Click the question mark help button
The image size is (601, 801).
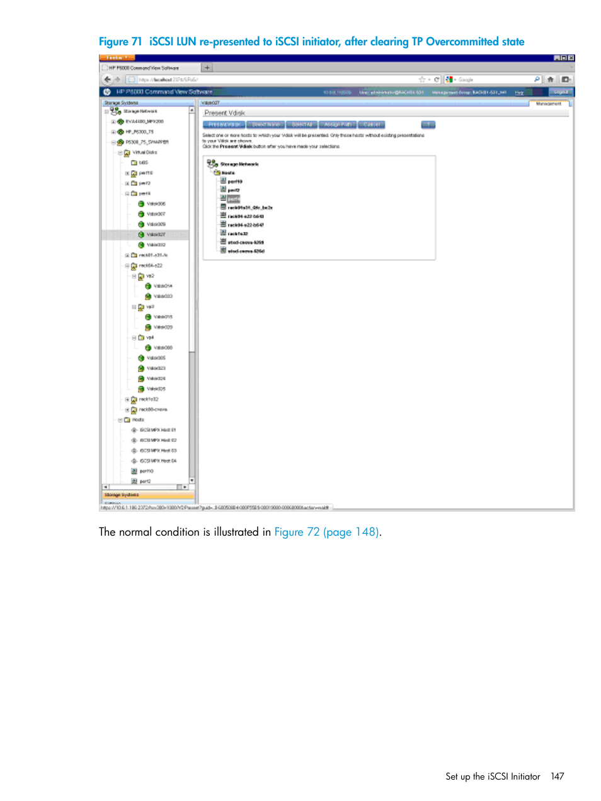coord(428,125)
